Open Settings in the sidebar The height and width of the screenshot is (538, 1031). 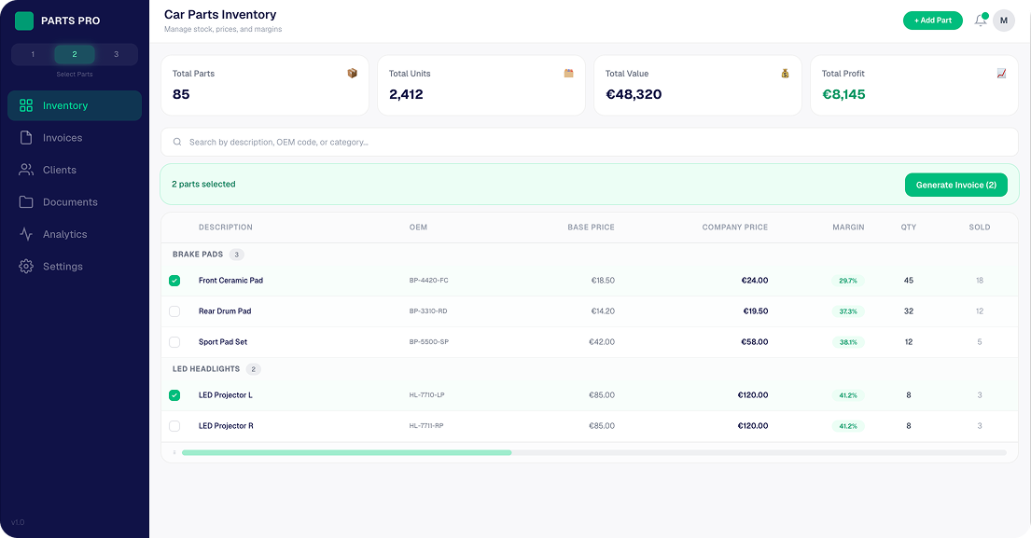pyautogui.click(x=75, y=267)
